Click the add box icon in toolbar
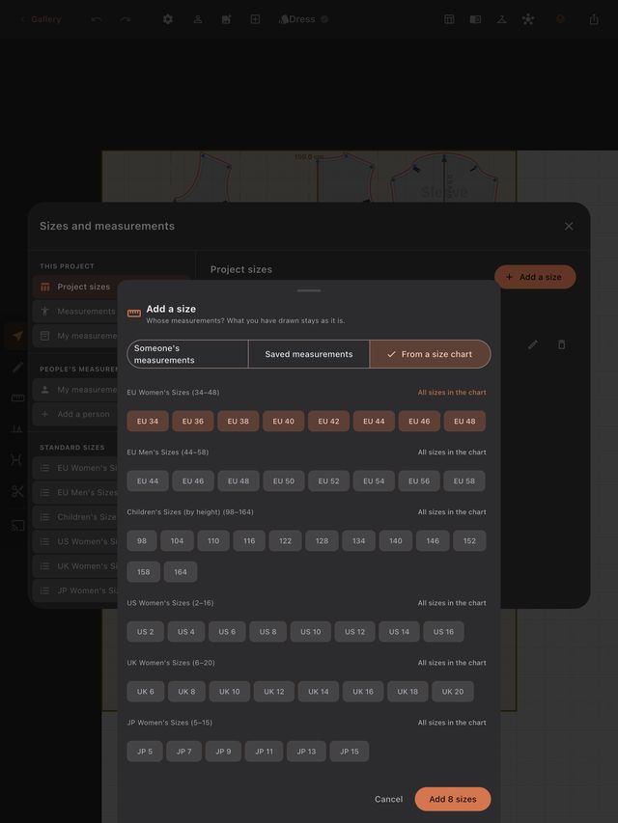The image size is (618, 823). coord(255,19)
